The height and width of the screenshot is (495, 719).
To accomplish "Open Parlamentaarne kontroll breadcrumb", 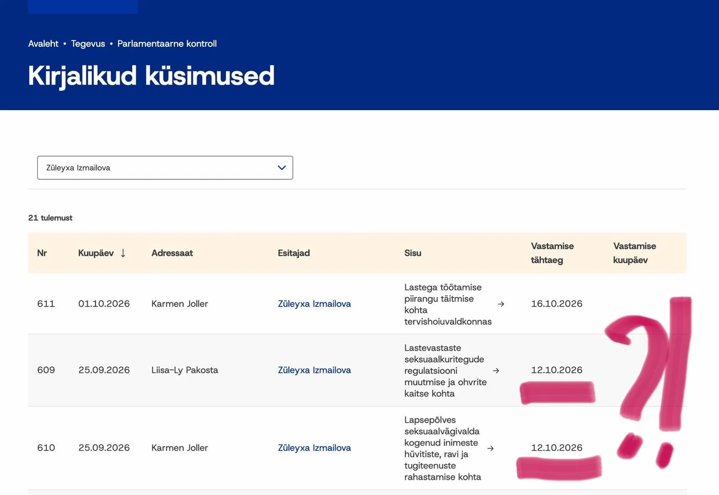I will click(x=167, y=44).
